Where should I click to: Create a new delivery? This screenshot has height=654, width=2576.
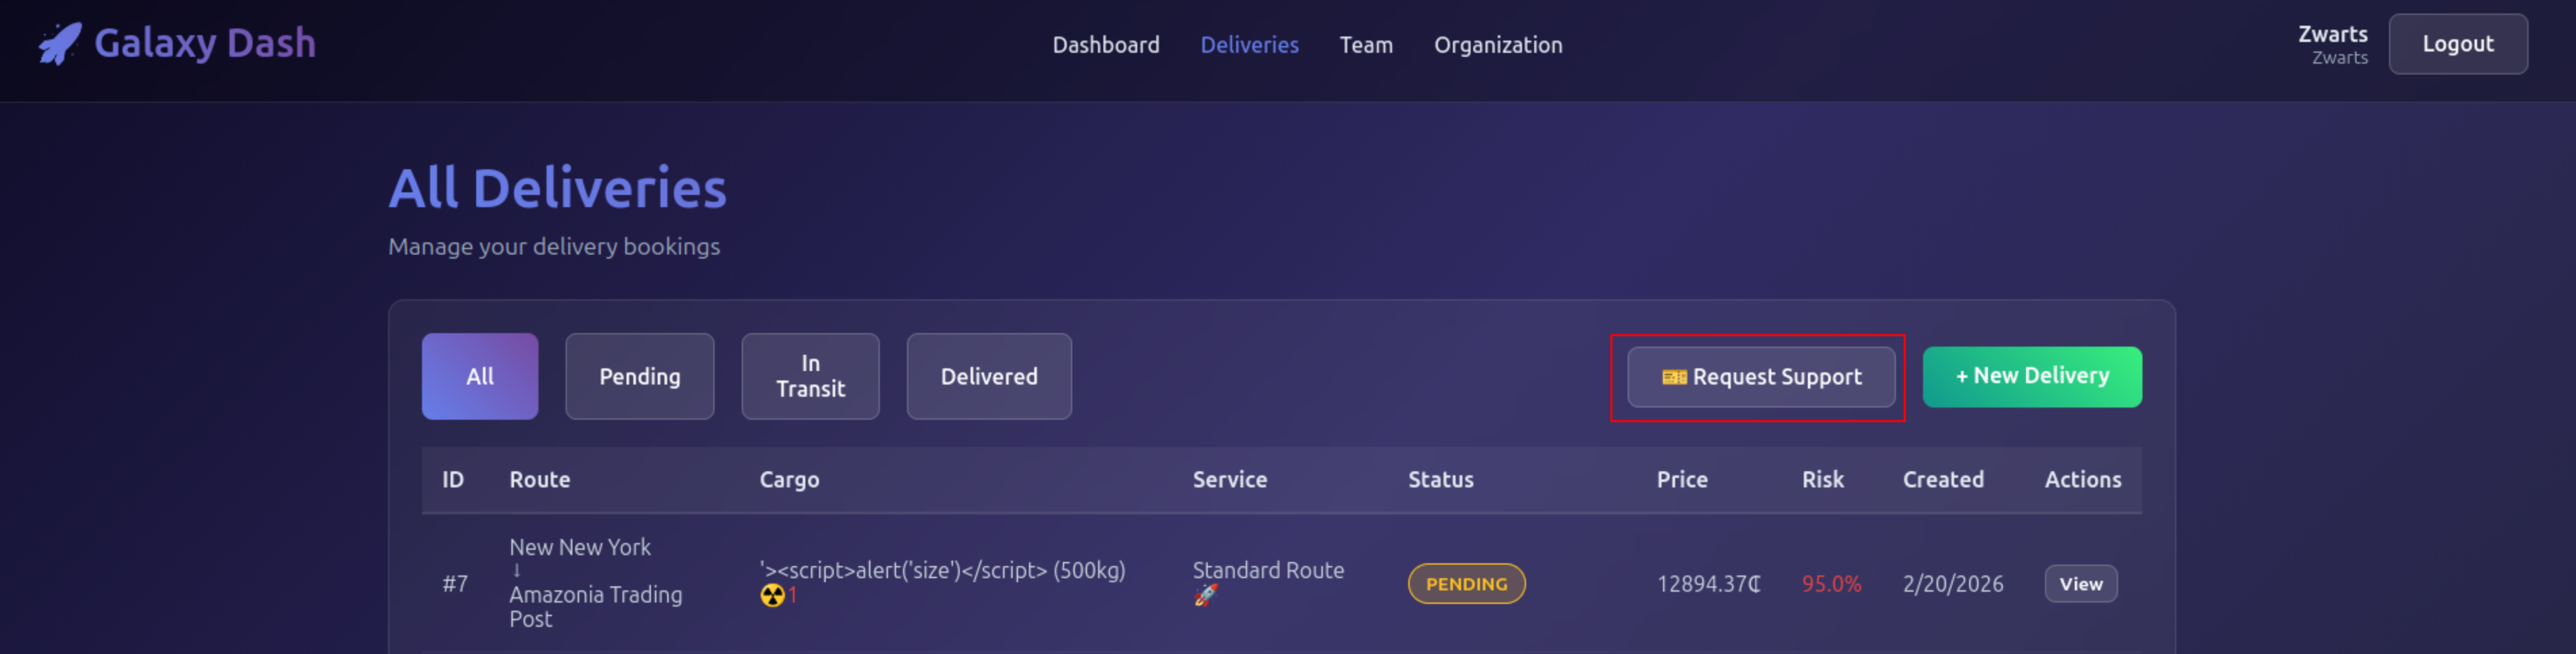coord(2031,377)
